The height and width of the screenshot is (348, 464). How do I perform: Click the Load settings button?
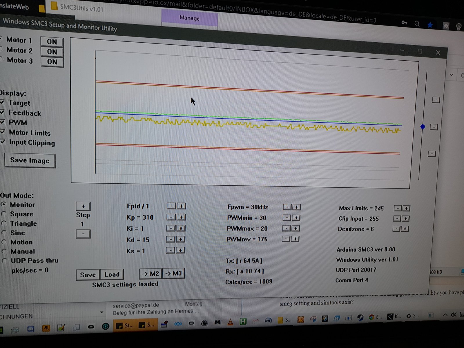(112, 274)
